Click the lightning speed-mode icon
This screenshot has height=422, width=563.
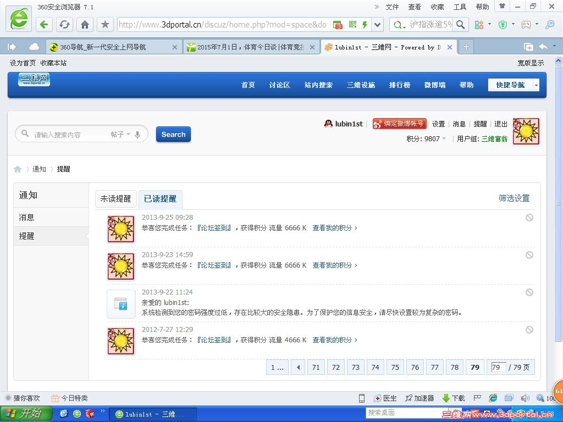365,24
